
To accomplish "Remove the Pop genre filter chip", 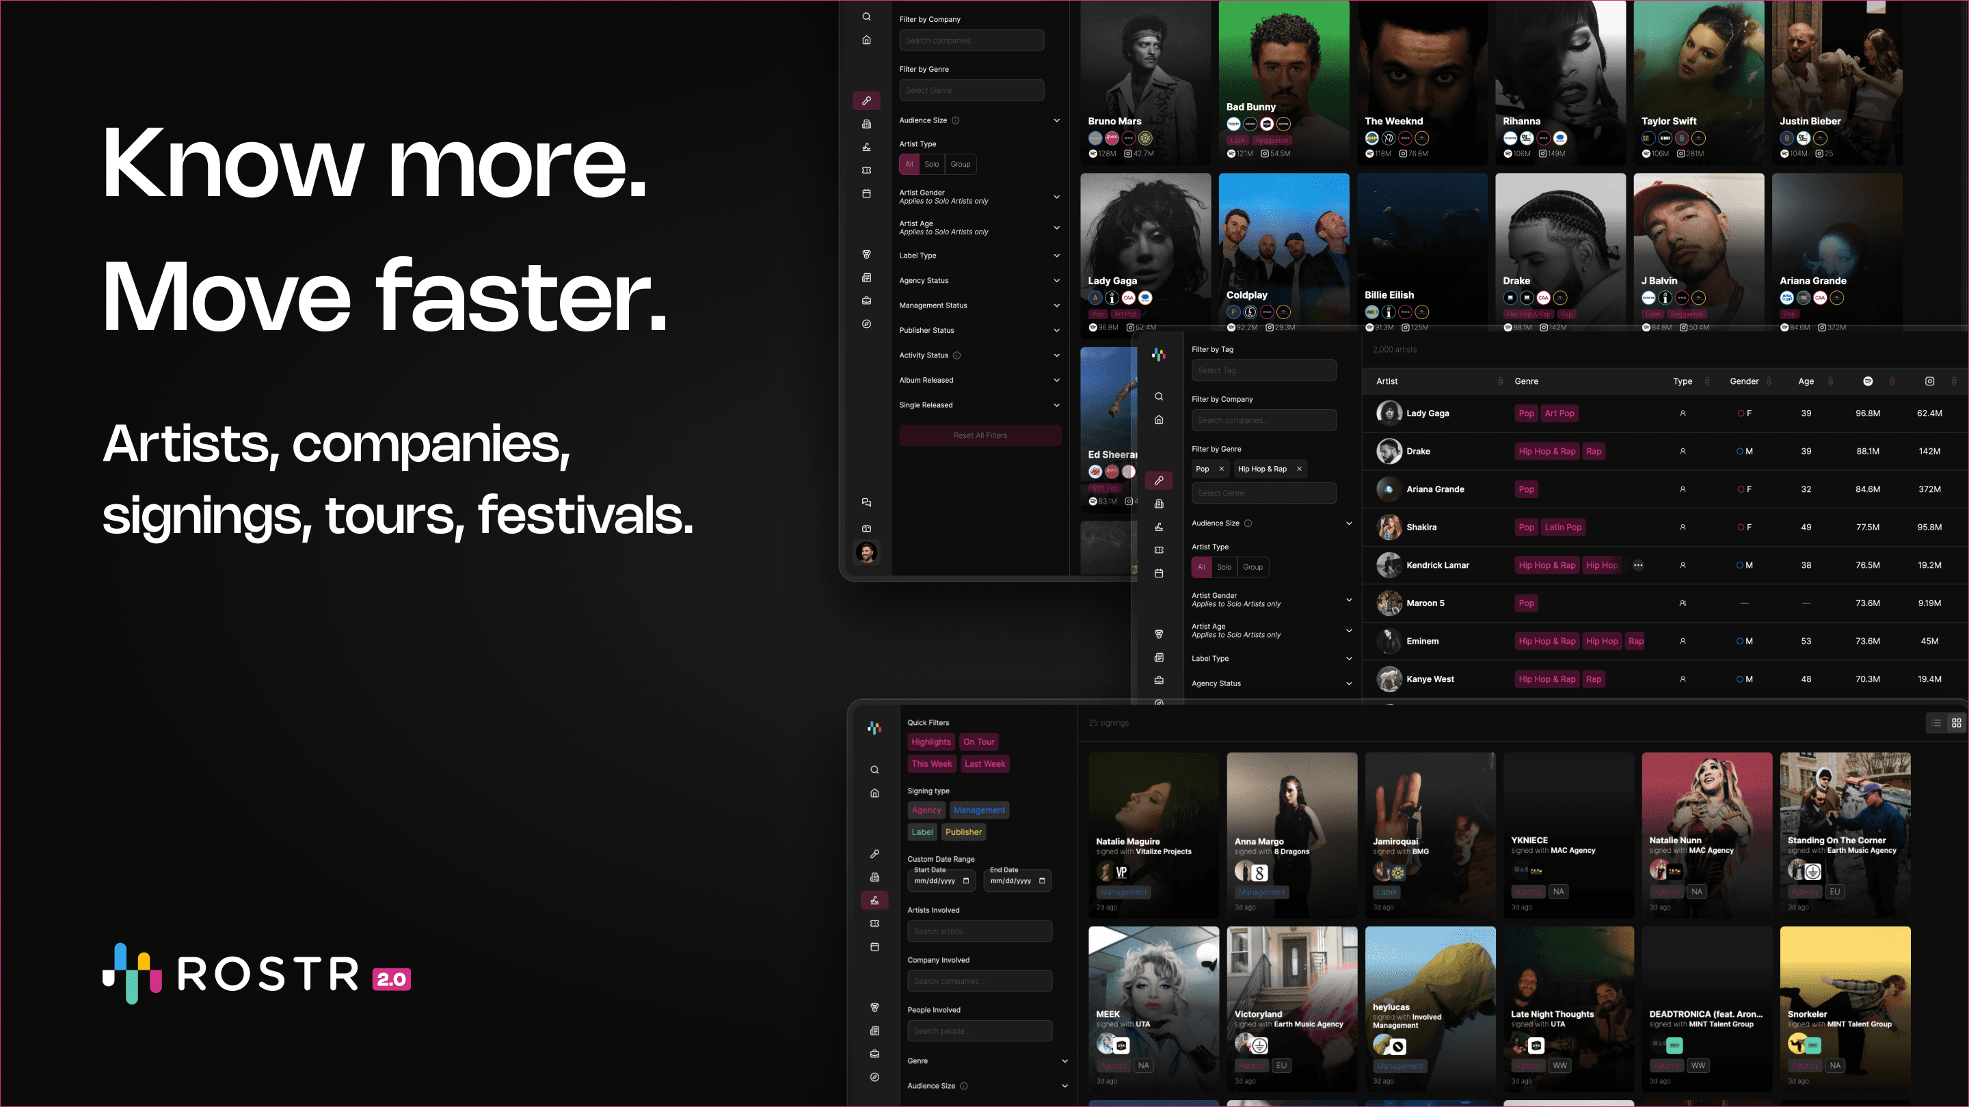I will click(x=1222, y=469).
